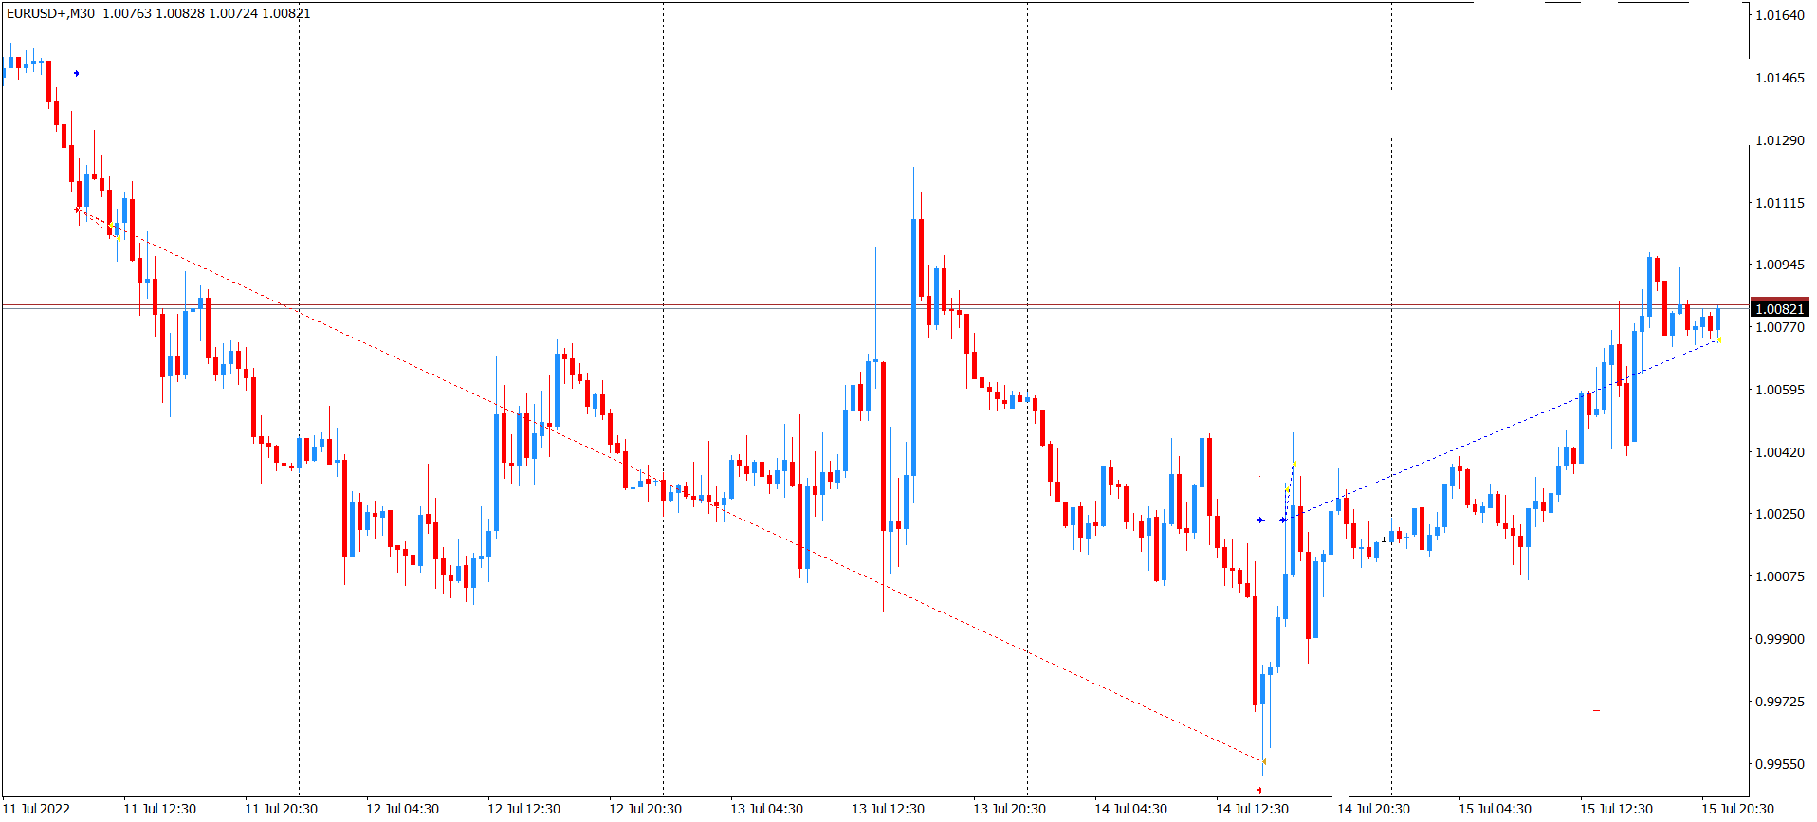Click the 1.01640 price axis label

(1780, 15)
